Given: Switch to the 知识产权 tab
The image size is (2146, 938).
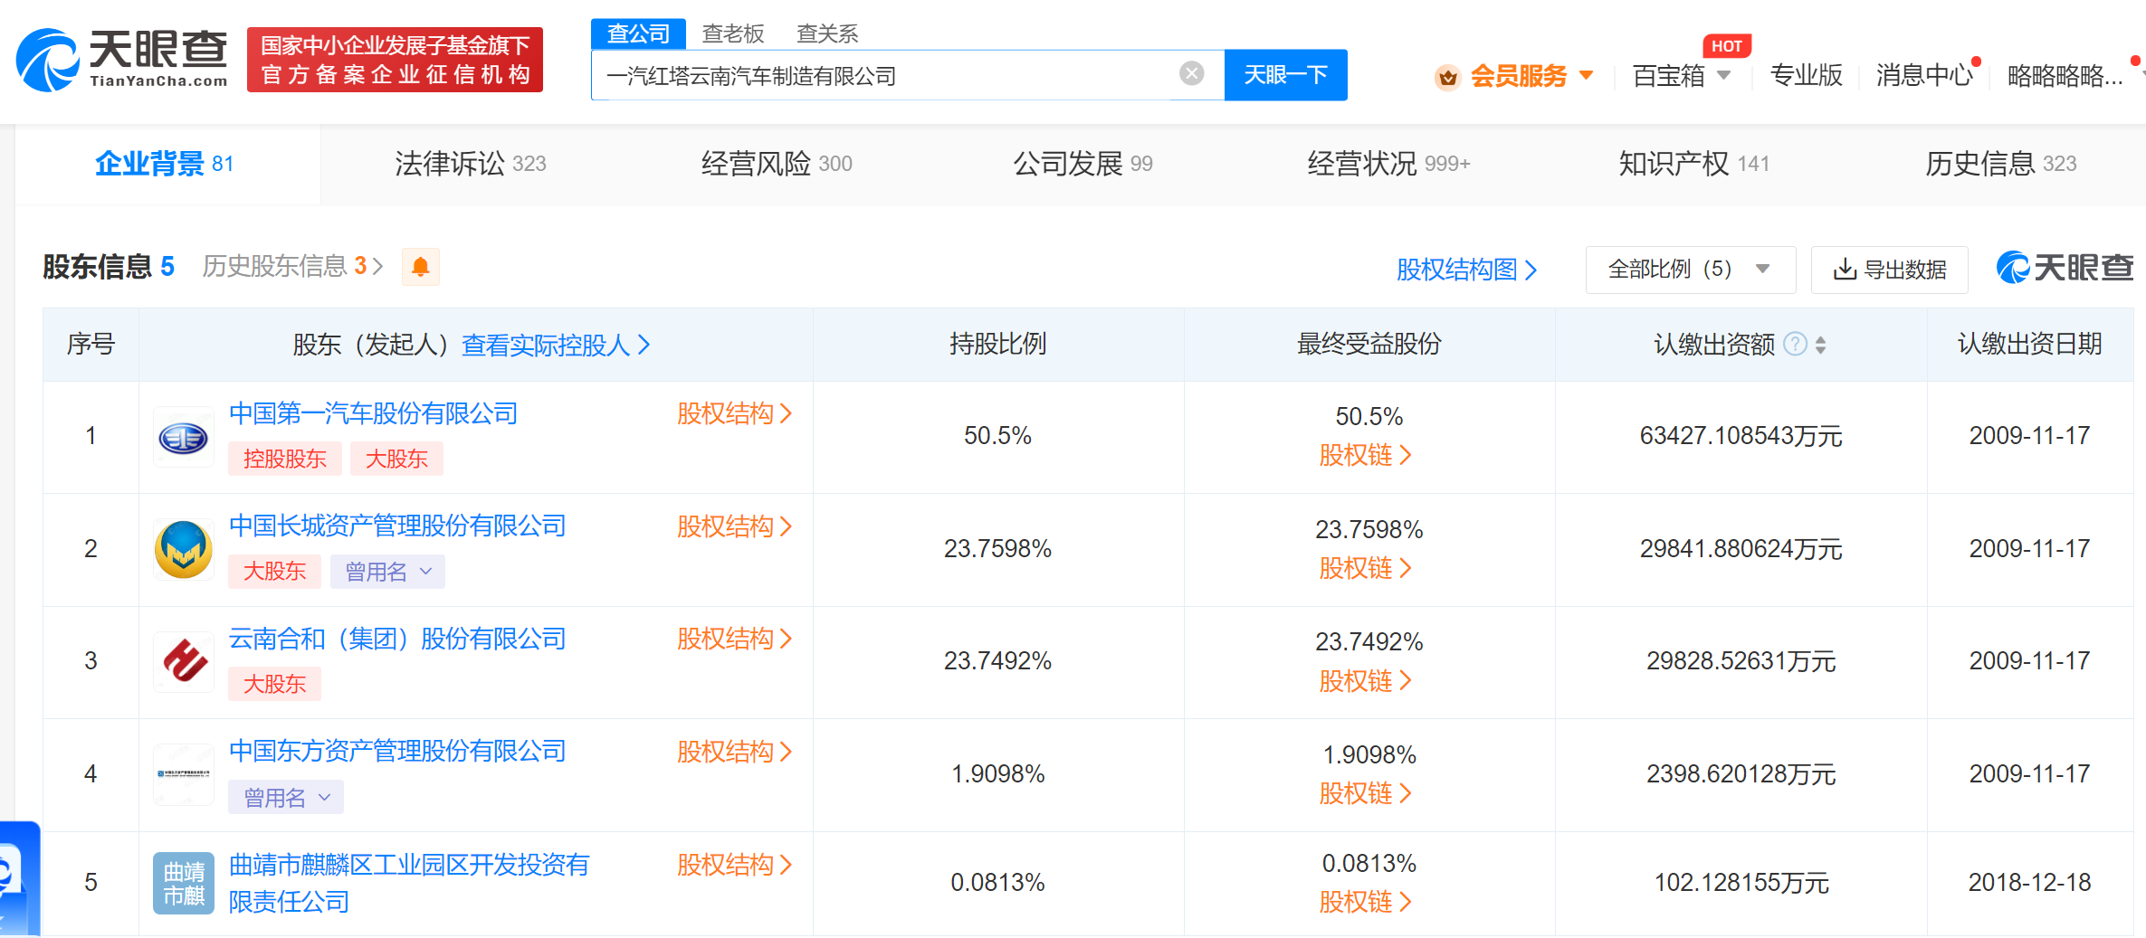Looking at the screenshot, I should coord(1694,164).
